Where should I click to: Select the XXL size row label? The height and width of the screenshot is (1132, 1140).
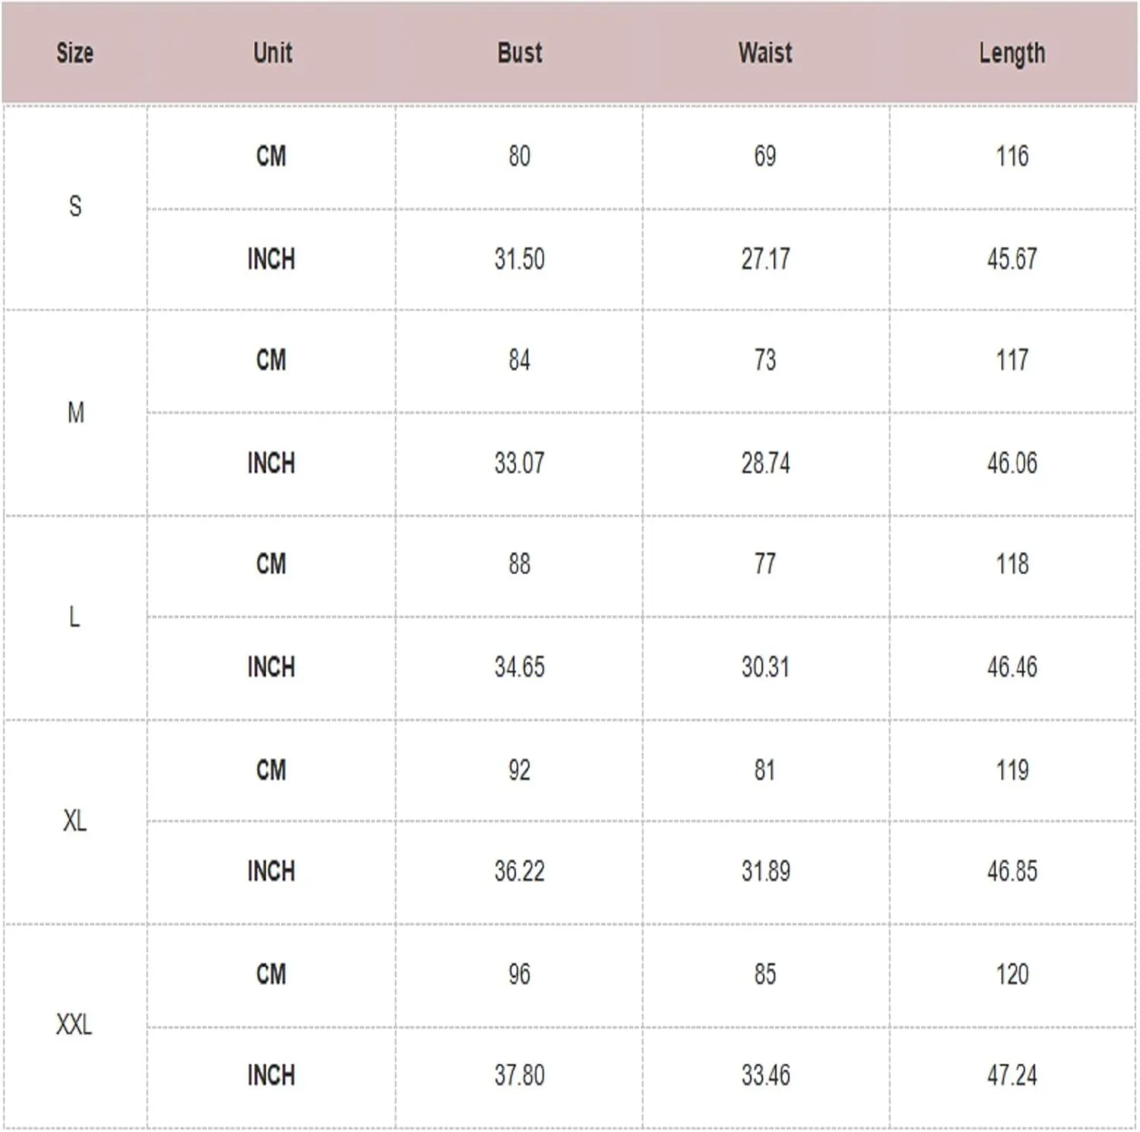click(74, 1025)
